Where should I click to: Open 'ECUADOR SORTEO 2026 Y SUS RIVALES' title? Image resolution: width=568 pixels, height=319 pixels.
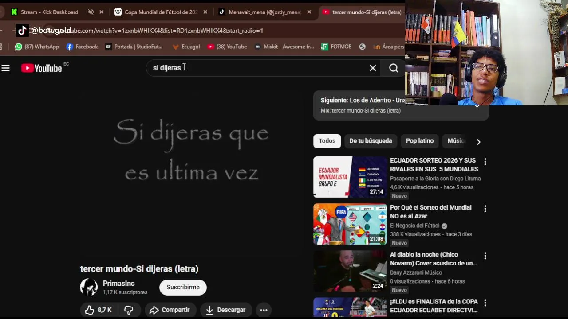pos(434,165)
